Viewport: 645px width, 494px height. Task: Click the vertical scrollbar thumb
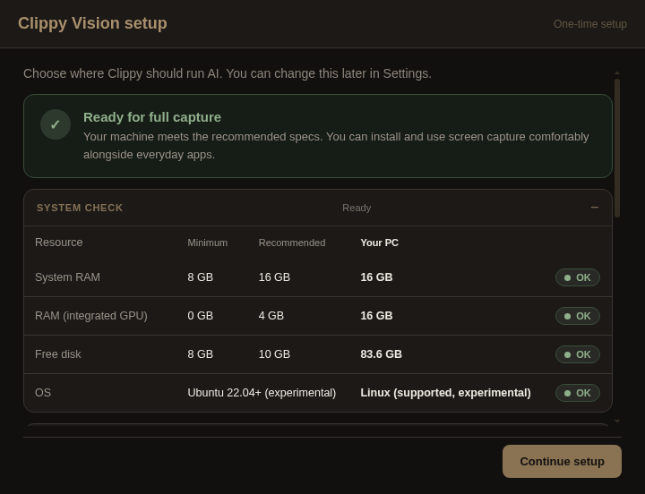617,148
